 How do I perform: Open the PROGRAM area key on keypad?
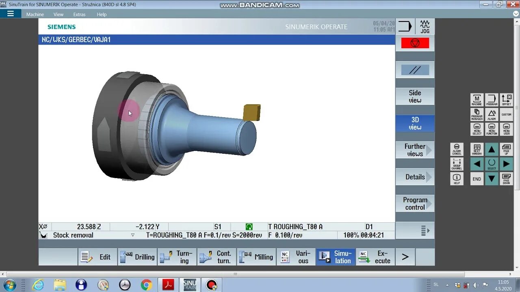(492, 100)
